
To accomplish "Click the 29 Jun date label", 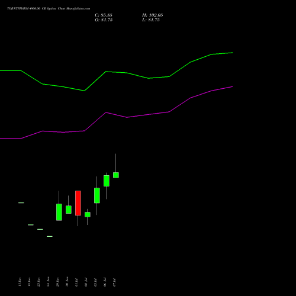I will pos(57,282).
